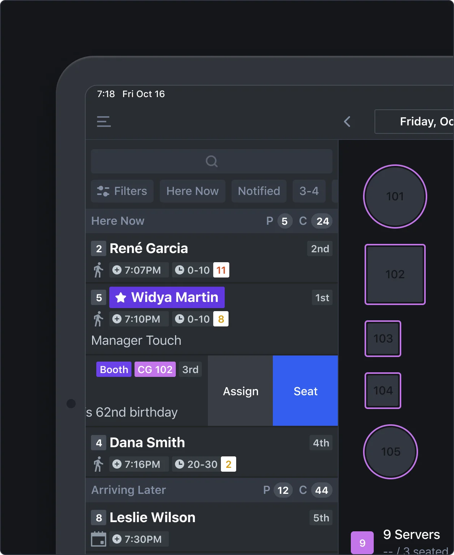The height and width of the screenshot is (555, 454).
Task: Click the walk-in icon under René Garcia
Action: pyautogui.click(x=98, y=270)
